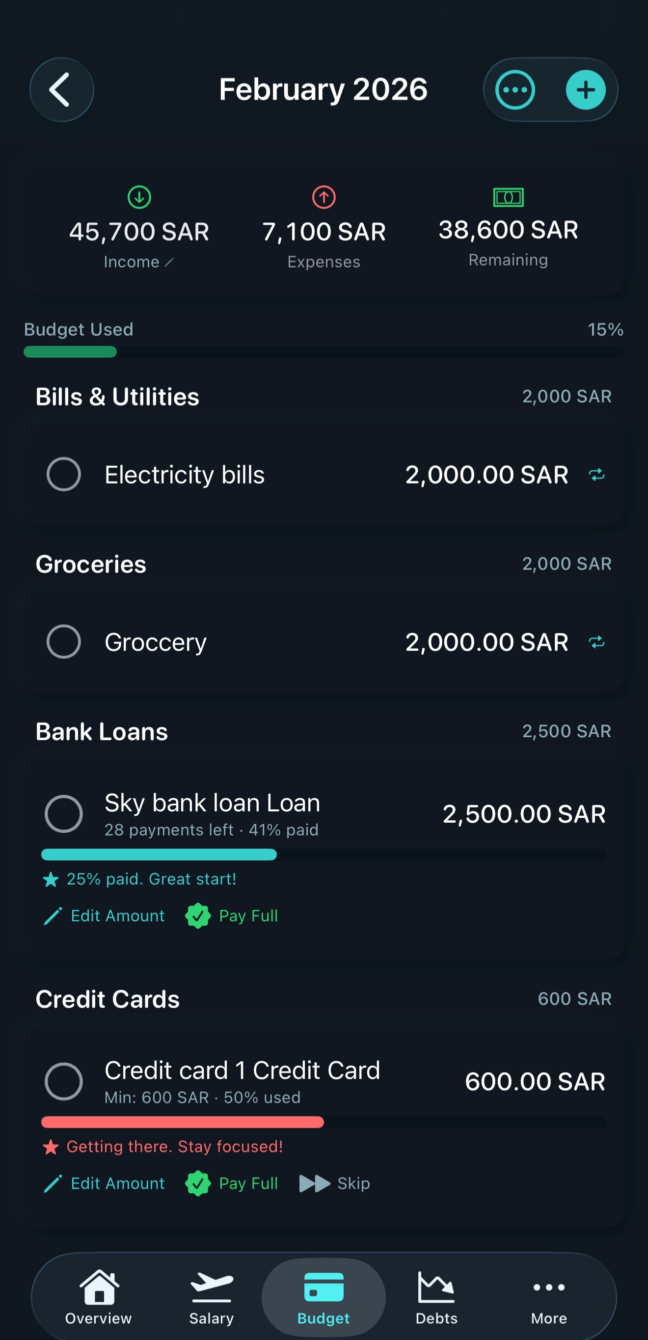Open the three-dot options menu
Image resolution: width=648 pixels, height=1340 pixels.
pos(515,89)
